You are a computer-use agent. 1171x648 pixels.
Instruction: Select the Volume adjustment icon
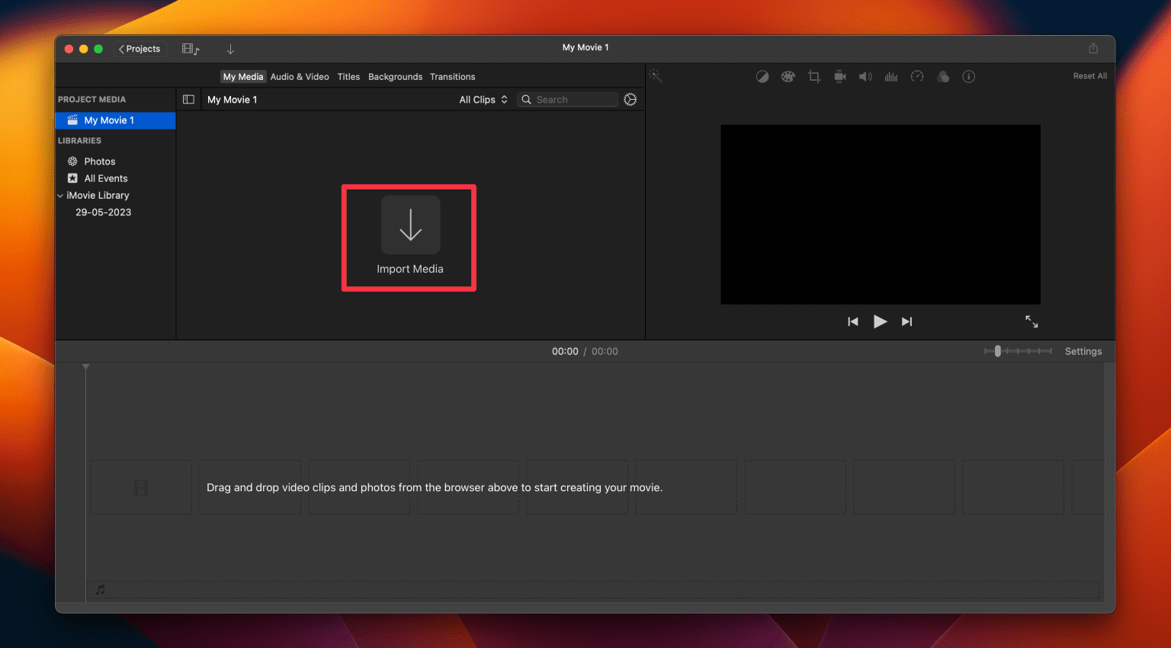click(865, 76)
